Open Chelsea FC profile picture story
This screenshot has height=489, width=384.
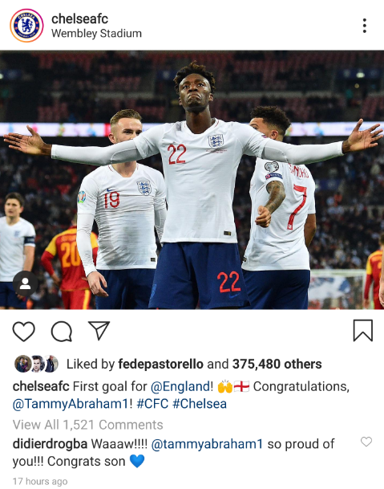pos(26,26)
